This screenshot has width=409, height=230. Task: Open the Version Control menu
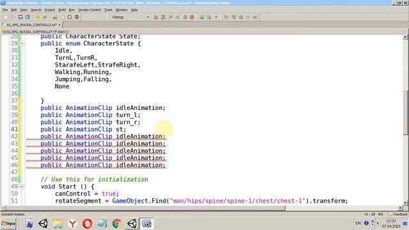(89, 10)
